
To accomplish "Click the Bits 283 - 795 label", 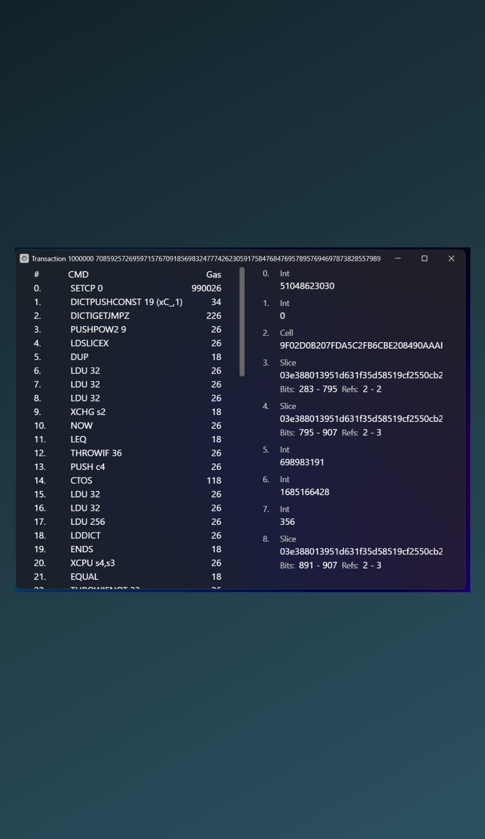I will [308, 389].
